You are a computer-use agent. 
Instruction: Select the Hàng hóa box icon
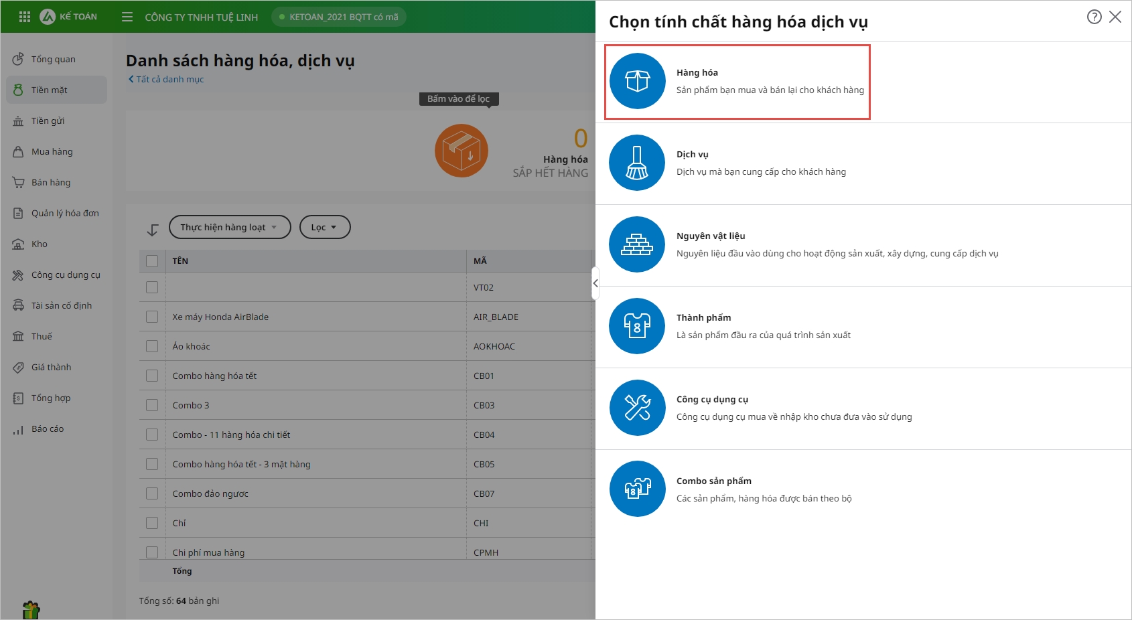coord(637,81)
